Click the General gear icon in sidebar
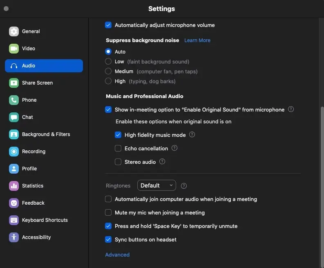 [x=14, y=31]
